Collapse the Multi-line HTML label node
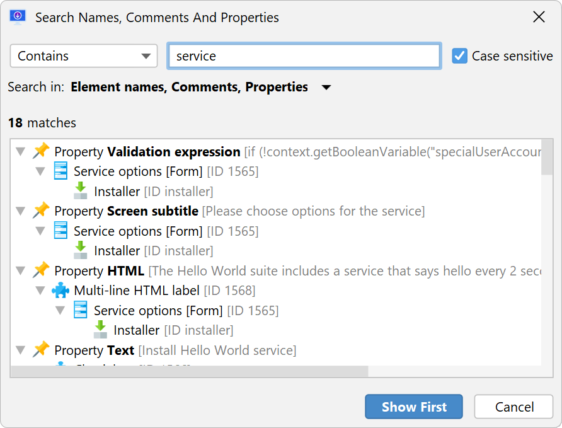 click(40, 291)
